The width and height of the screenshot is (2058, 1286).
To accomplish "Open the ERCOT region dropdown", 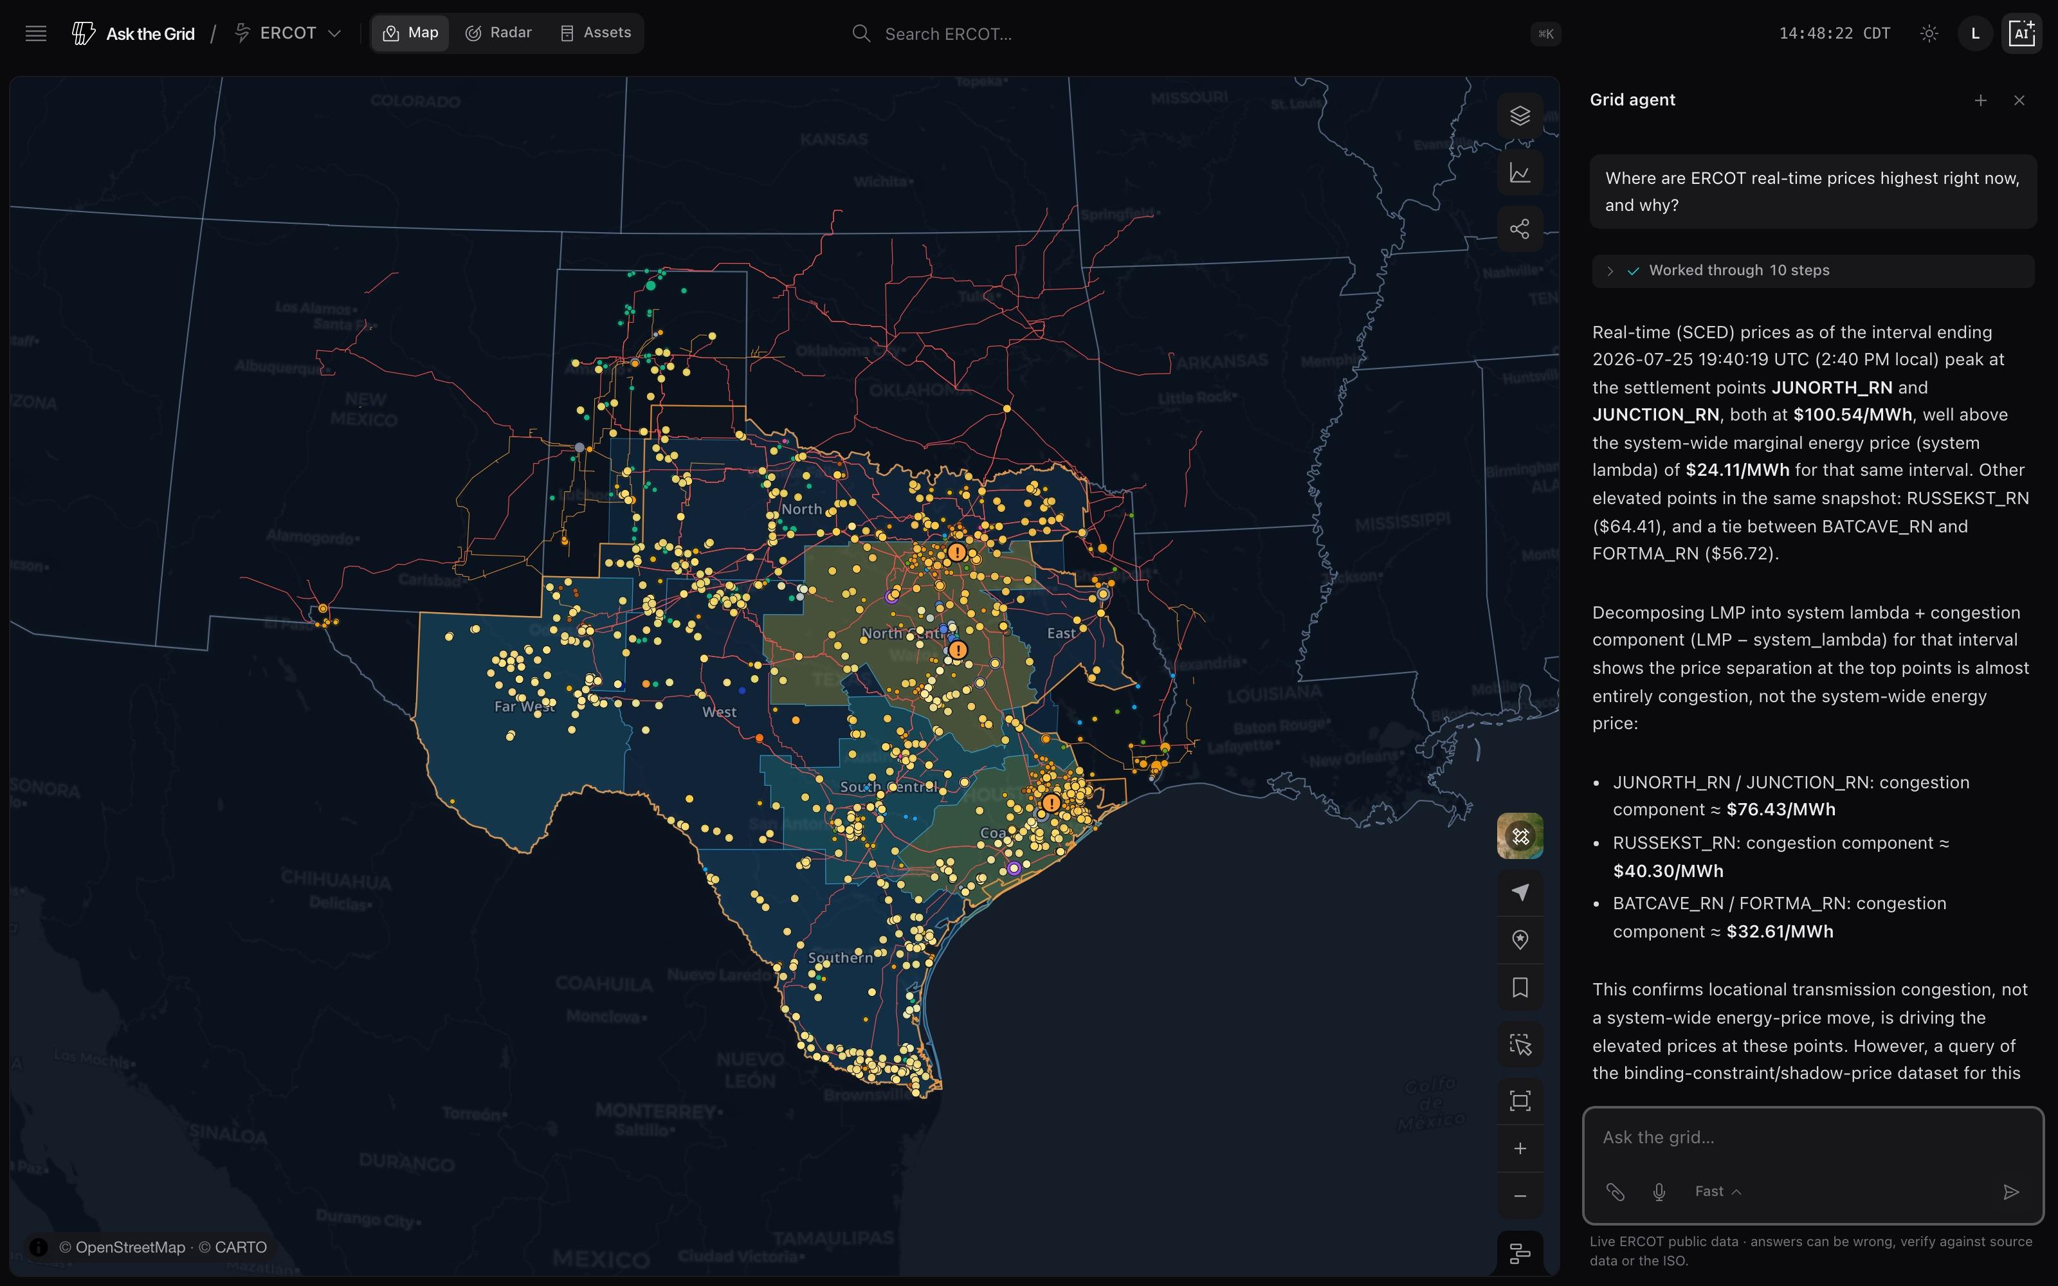I will point(287,33).
